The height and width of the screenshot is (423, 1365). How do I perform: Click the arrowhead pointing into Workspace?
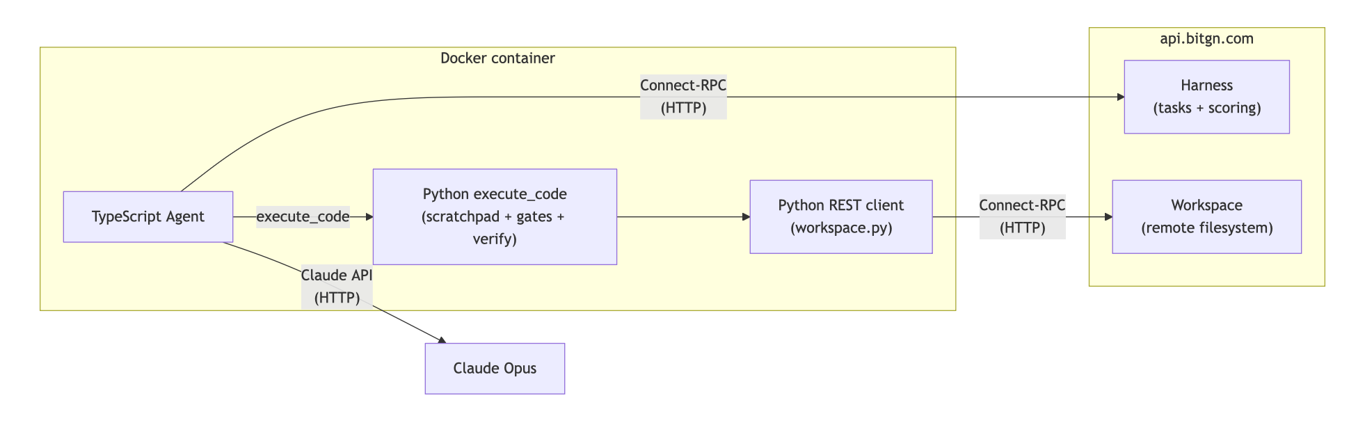click(x=1108, y=216)
